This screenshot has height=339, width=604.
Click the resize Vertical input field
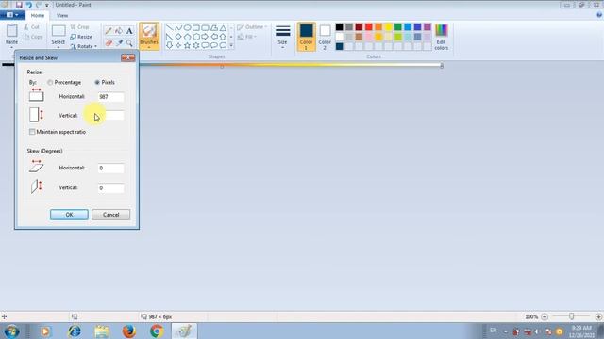point(111,115)
